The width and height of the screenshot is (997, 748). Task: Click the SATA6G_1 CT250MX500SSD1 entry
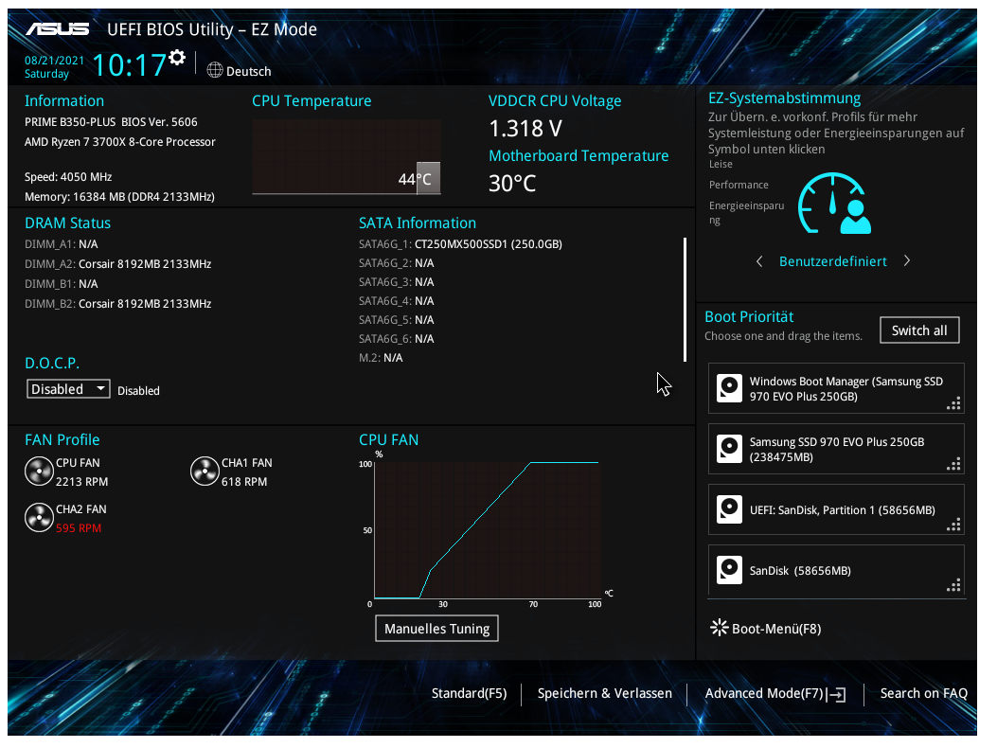point(460,244)
